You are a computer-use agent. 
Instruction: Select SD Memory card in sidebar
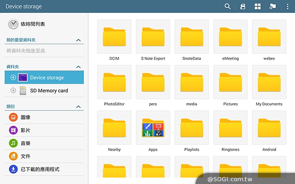pos(49,91)
